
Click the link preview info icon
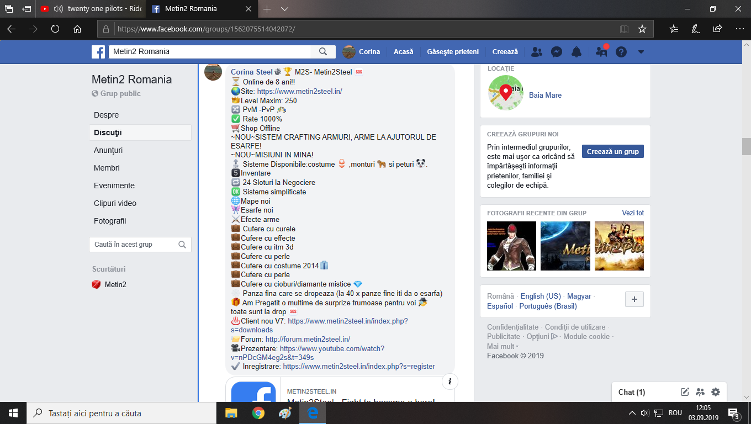coord(450,381)
